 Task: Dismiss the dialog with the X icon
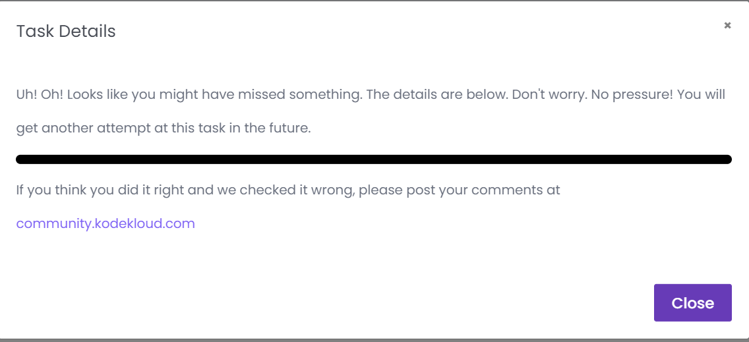click(x=727, y=26)
